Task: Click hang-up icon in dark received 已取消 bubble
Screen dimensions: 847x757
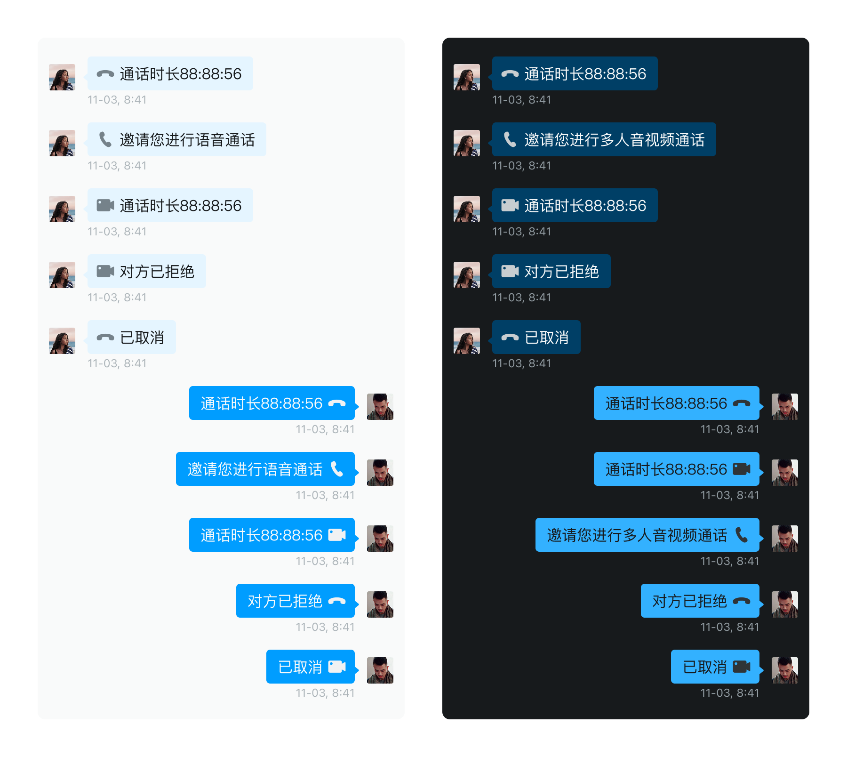Action: 510,338
